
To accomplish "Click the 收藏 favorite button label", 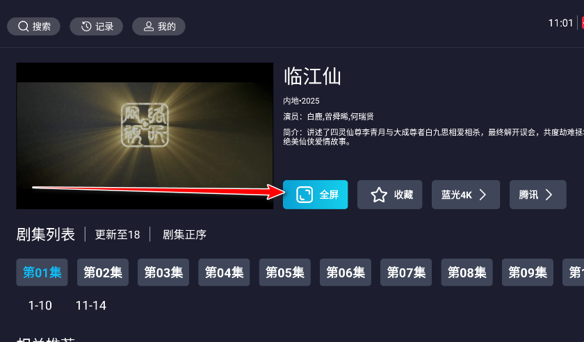I will point(404,195).
